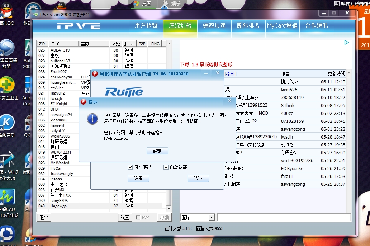Image resolution: width=370 pixels, height=246 pixels.
Task: Click the red icon in prompt dialog title
Action: coord(83,102)
